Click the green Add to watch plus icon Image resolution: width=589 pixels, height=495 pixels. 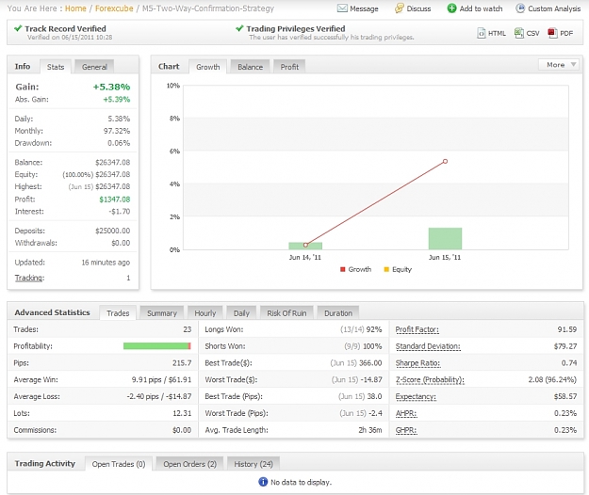[x=452, y=8]
